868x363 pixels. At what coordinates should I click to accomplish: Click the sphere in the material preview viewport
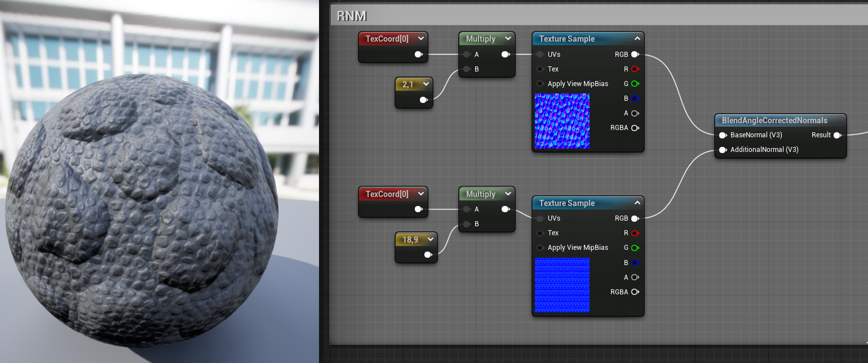[x=141, y=210]
